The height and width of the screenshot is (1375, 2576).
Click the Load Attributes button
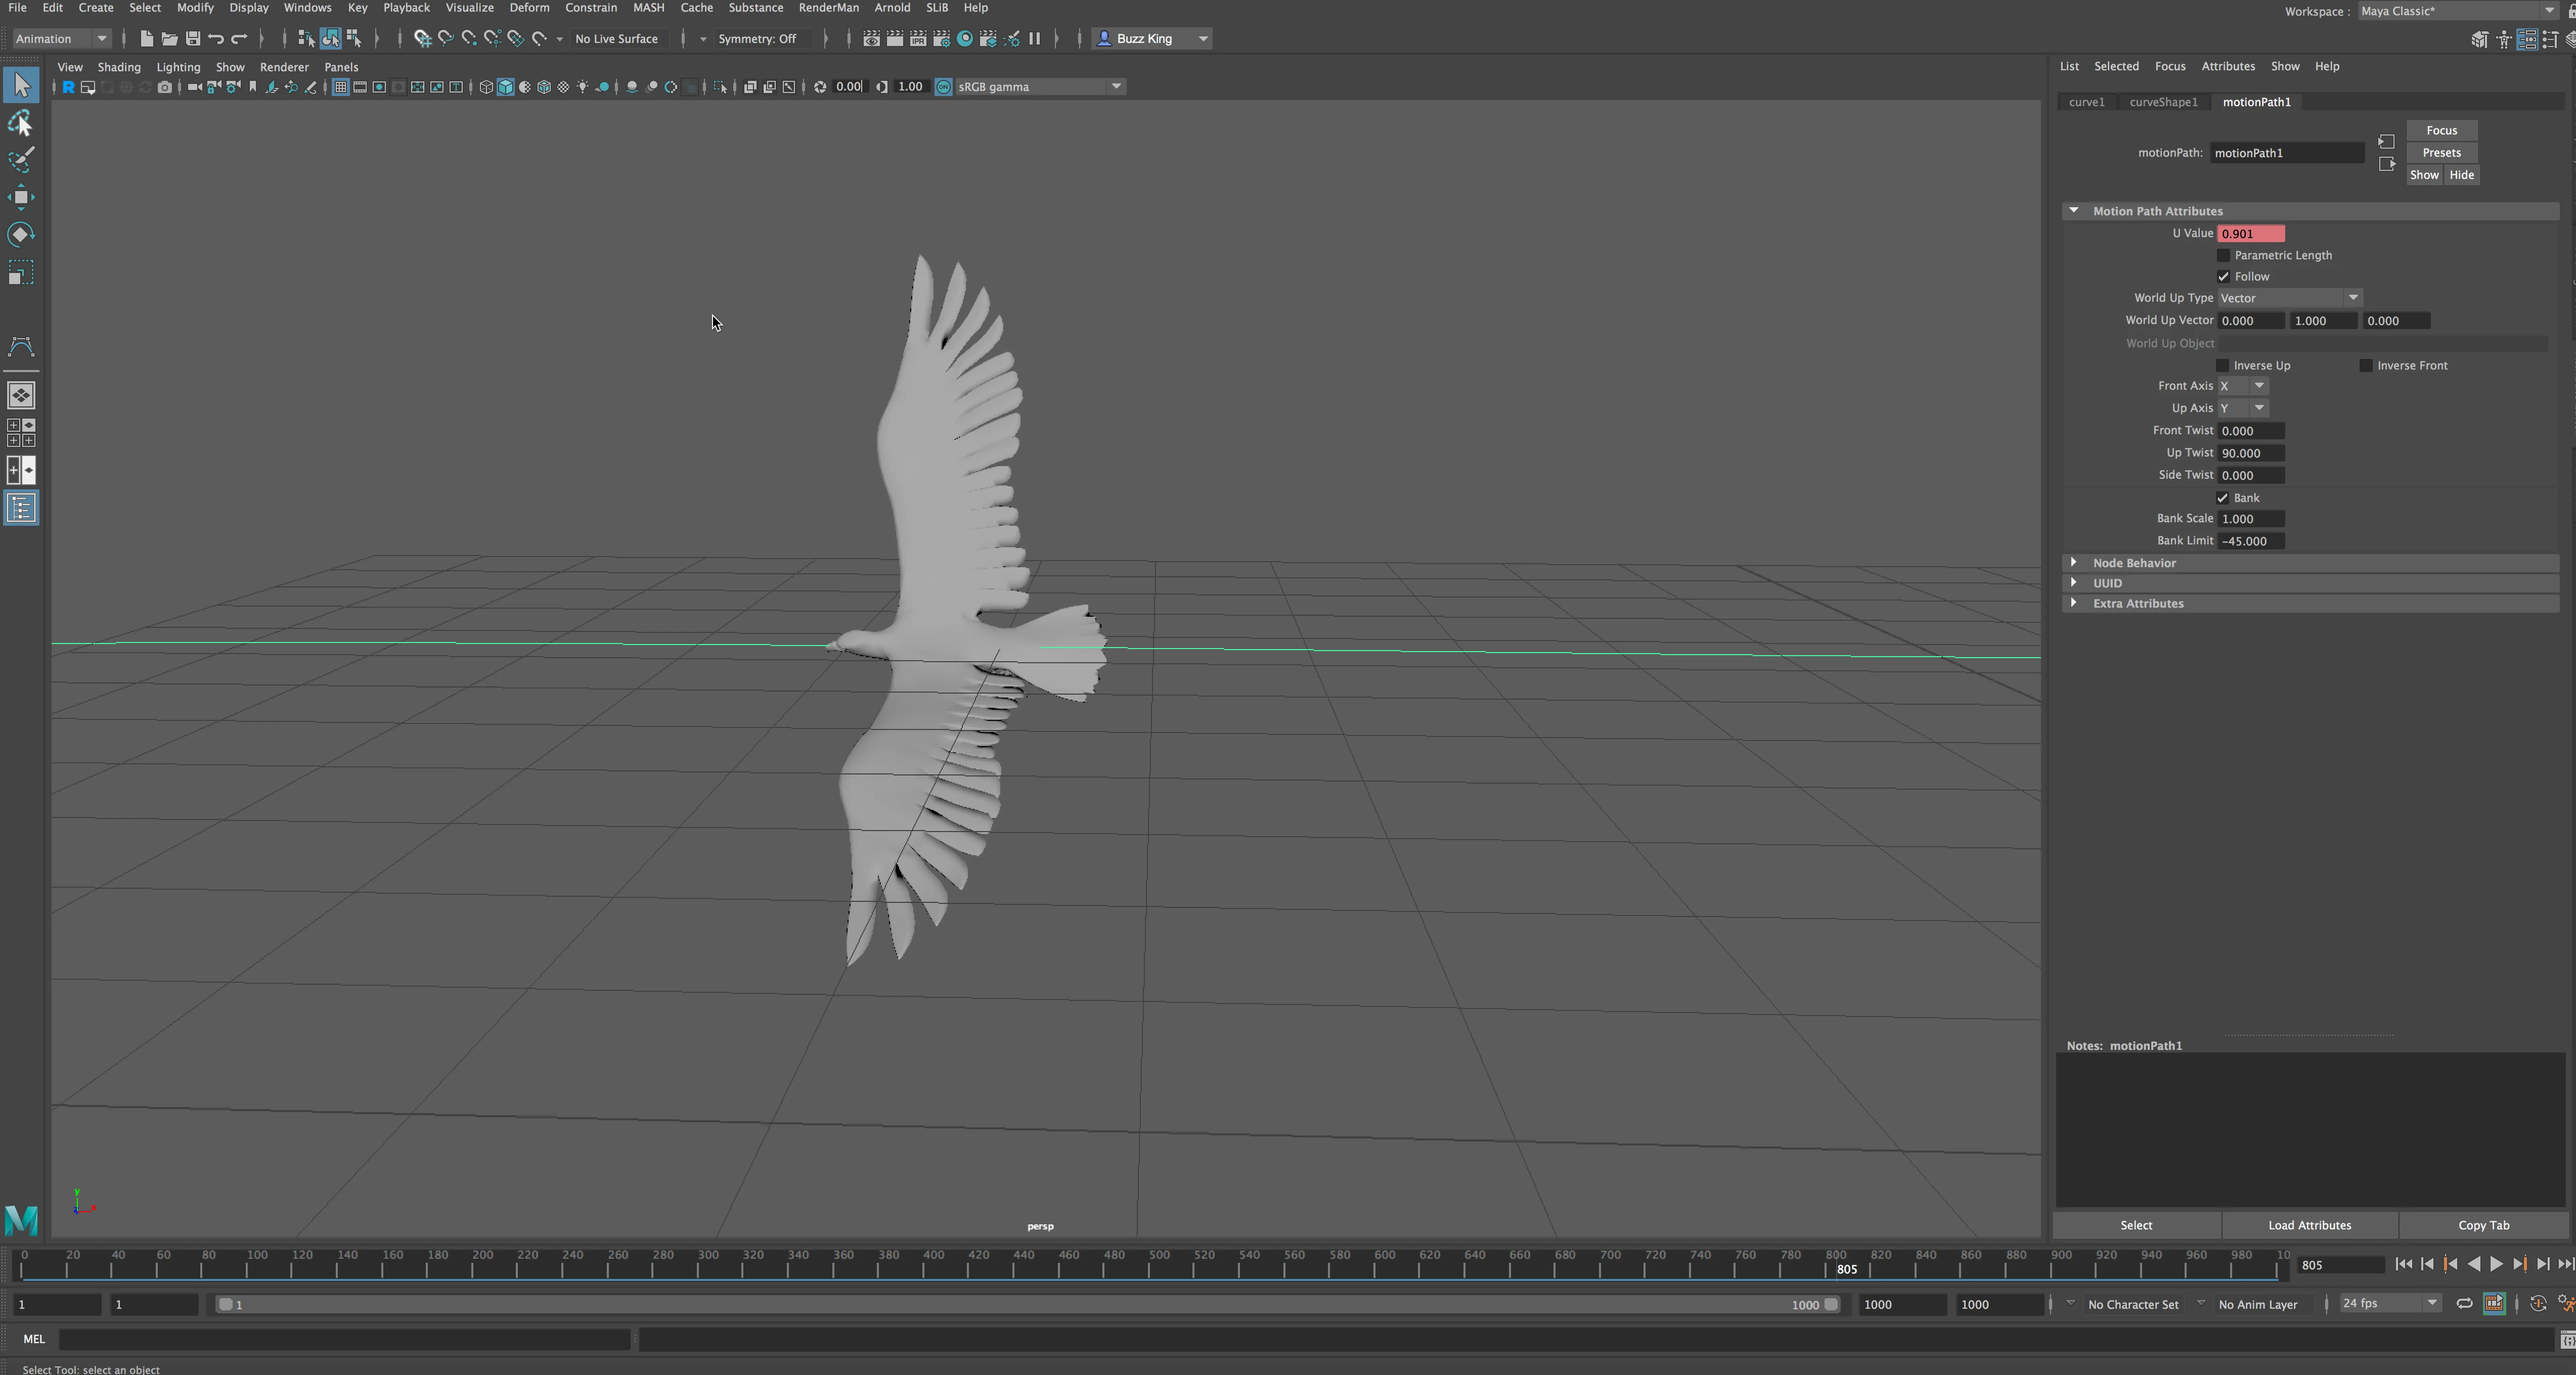(x=2309, y=1226)
